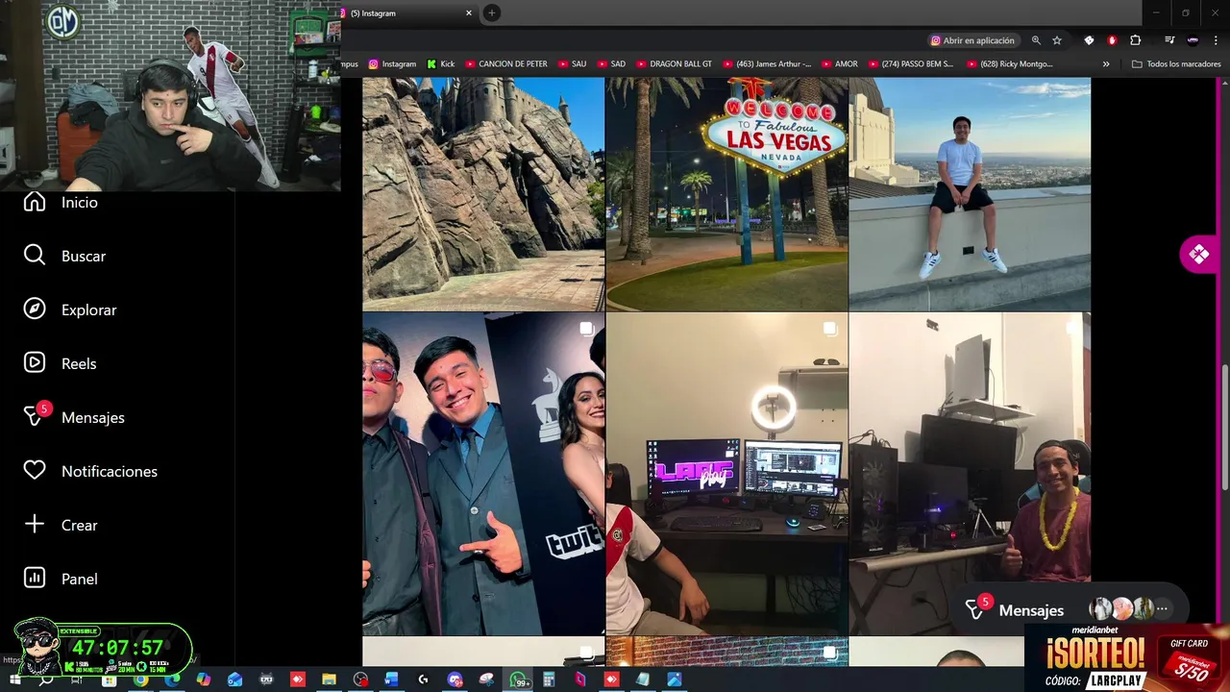
Task: Open the LARC Play desk setup post
Action: [x=726, y=474]
